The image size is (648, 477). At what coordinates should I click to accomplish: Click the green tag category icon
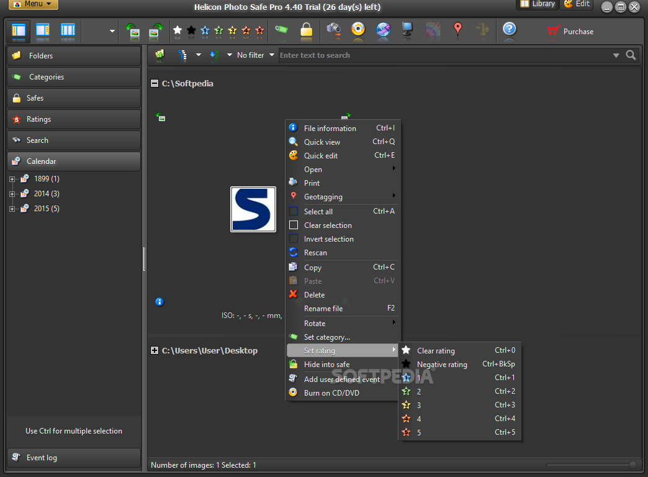click(x=281, y=29)
